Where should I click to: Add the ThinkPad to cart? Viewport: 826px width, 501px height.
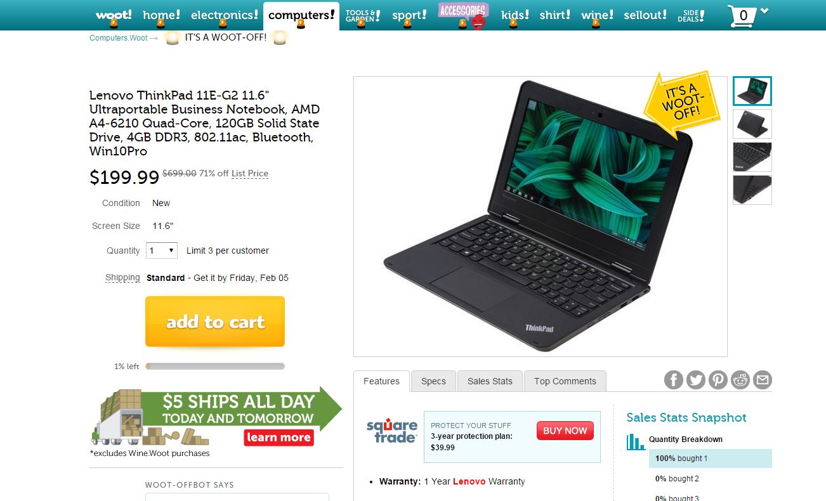click(215, 322)
